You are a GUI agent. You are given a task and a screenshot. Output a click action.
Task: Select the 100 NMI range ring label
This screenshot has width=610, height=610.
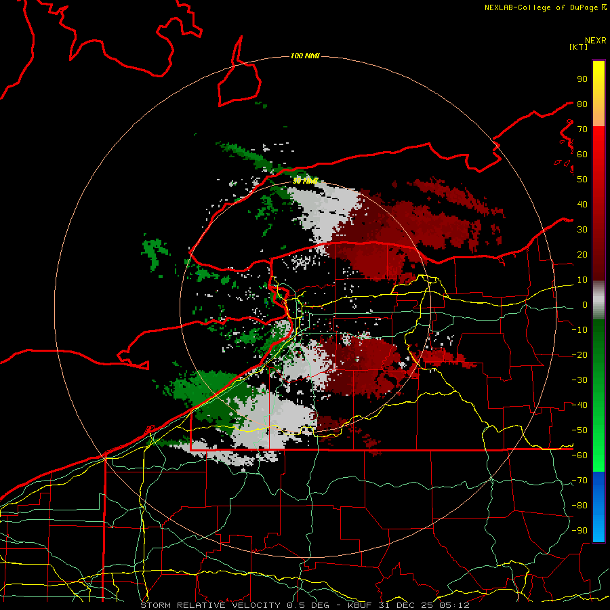tap(305, 56)
